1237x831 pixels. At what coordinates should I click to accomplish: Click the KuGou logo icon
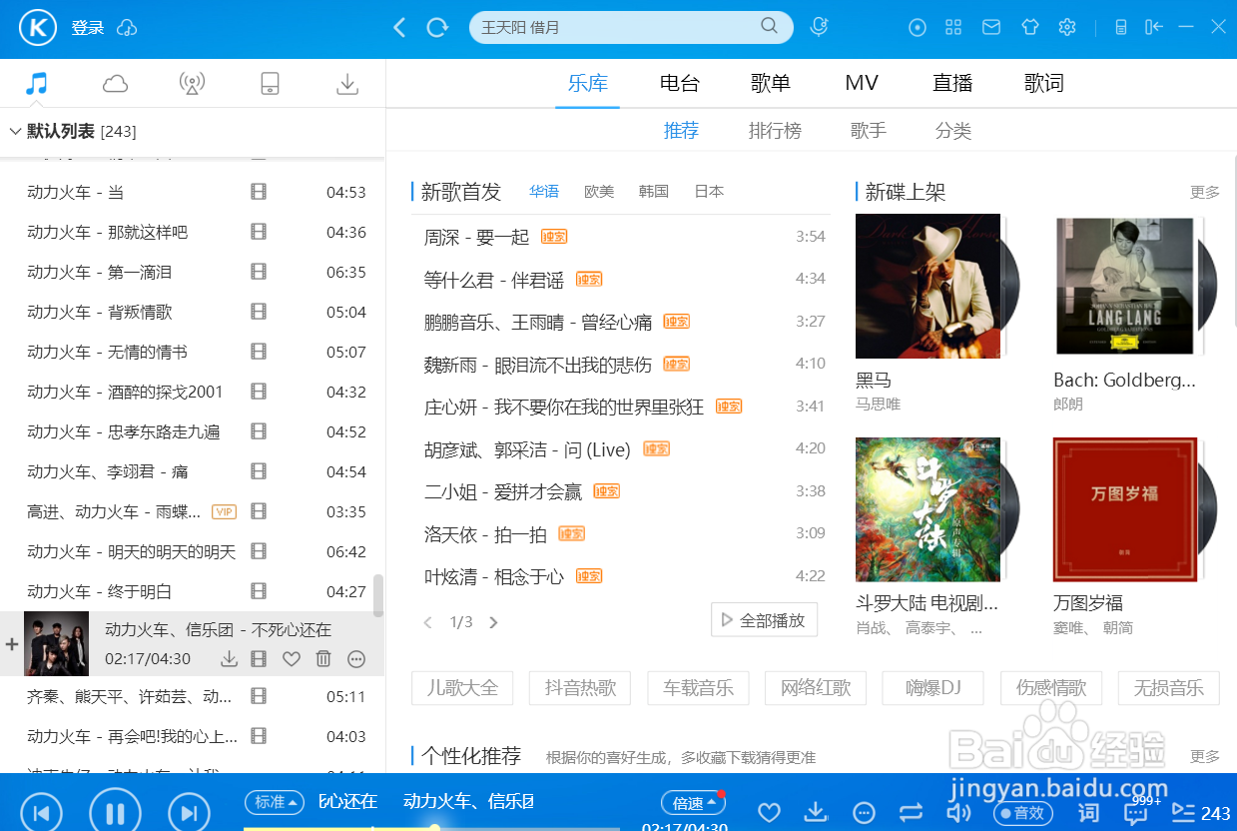(38, 28)
